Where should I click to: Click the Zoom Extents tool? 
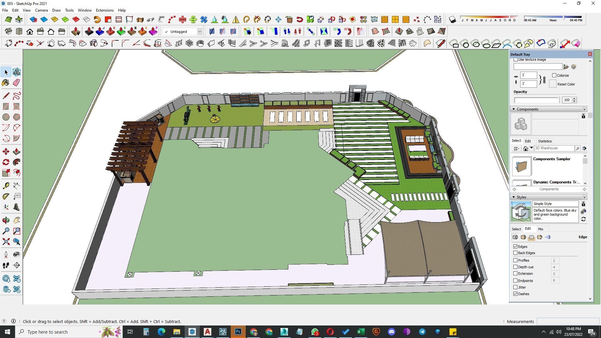tap(6, 242)
